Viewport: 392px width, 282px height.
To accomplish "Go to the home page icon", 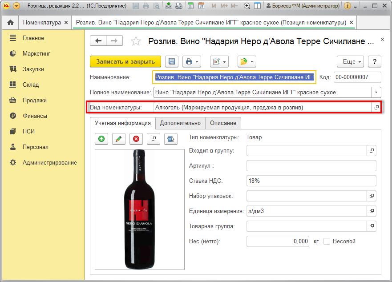I will click(x=10, y=22).
